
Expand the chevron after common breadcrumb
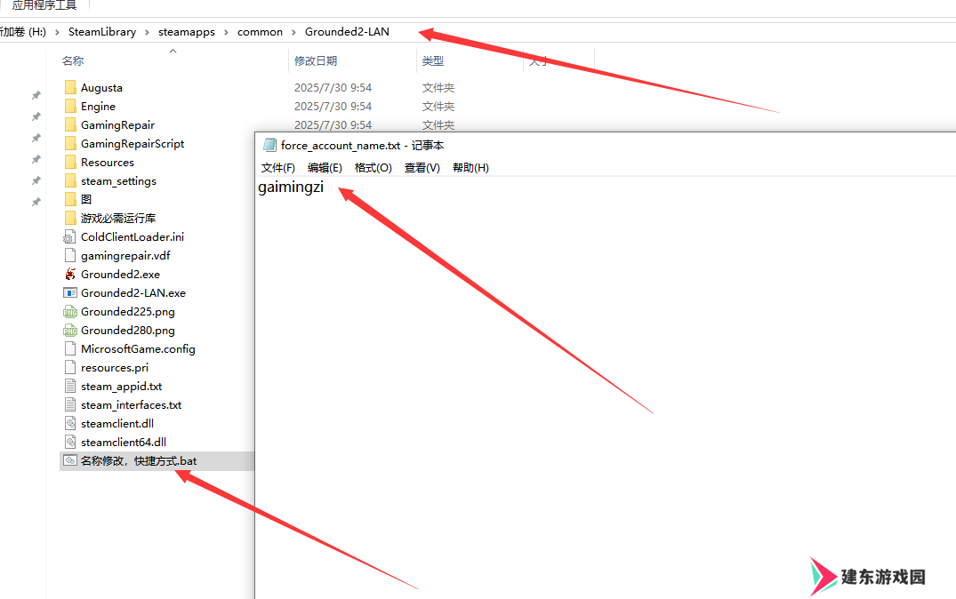tap(293, 32)
